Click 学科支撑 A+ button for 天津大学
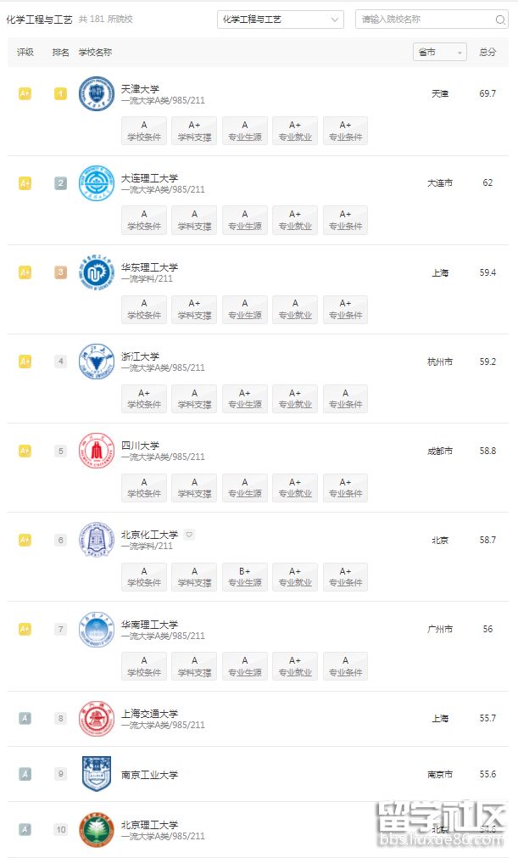Image resolution: width=518 pixels, height=858 pixels. point(194,131)
